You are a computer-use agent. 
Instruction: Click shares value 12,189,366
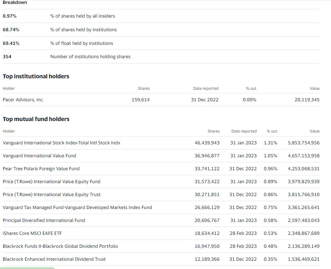207,259
